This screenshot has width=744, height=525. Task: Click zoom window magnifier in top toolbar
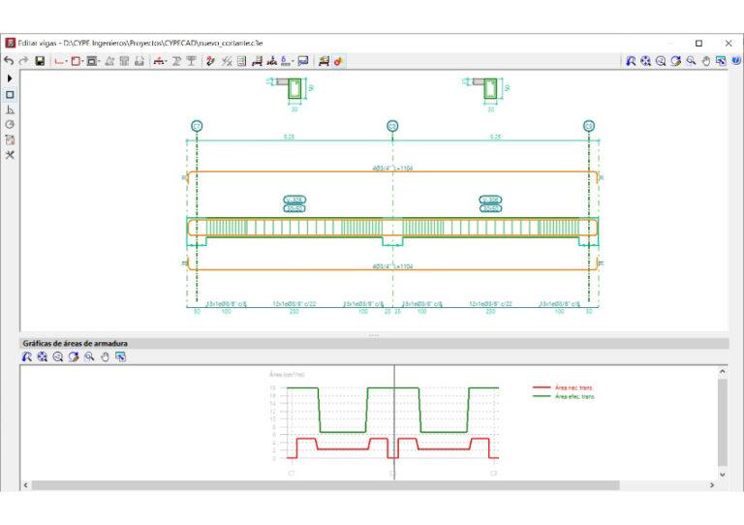pos(691,61)
